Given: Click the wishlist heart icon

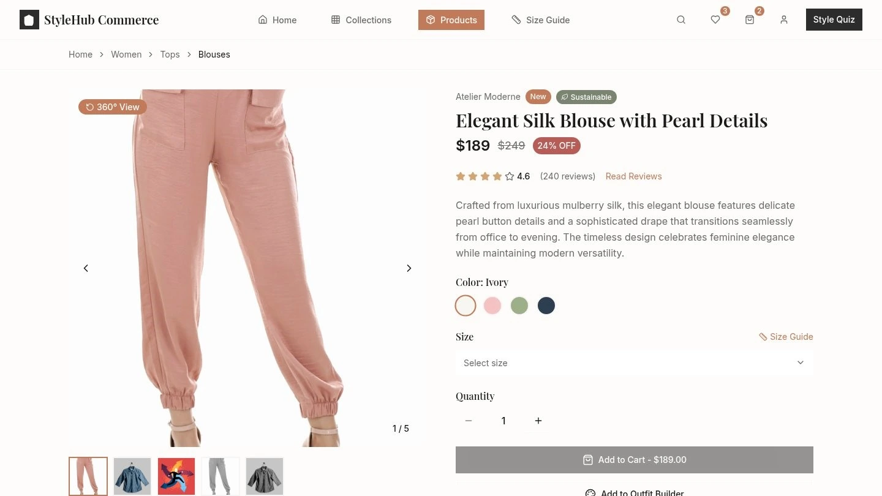Looking at the screenshot, I should pos(715,20).
